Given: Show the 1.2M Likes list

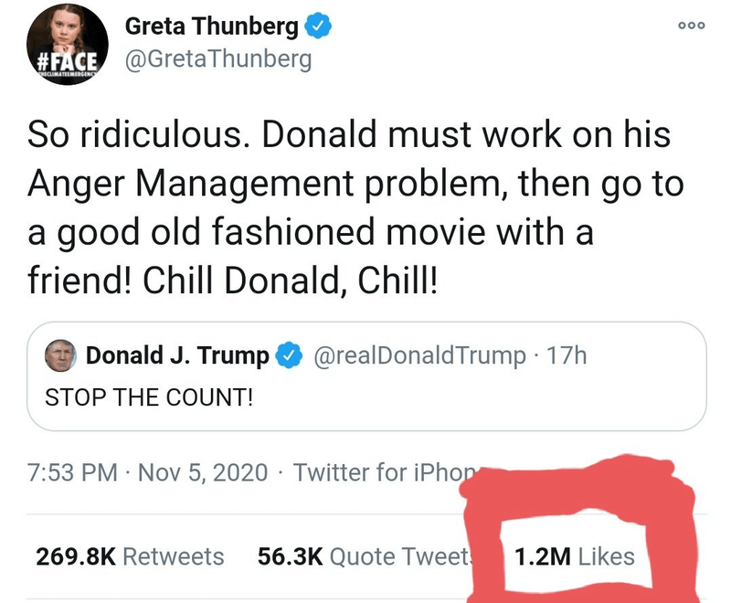Looking at the screenshot, I should pos(575,556).
